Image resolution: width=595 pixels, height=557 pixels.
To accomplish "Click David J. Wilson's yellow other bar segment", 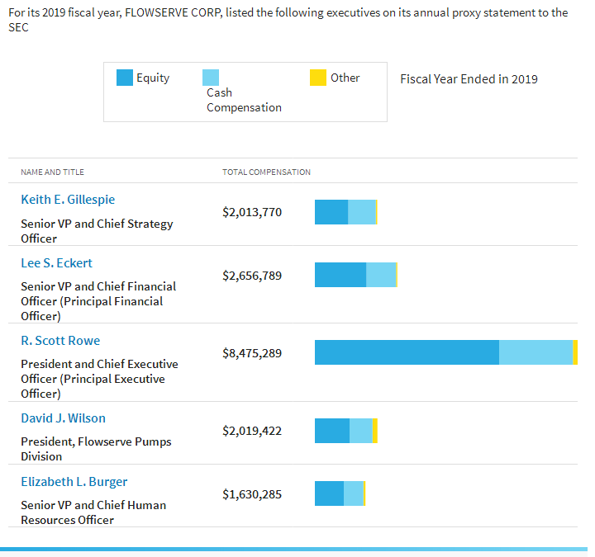I will [x=375, y=431].
